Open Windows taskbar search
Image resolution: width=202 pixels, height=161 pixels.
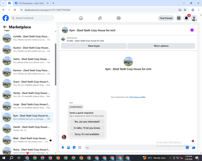(x=11, y=158)
